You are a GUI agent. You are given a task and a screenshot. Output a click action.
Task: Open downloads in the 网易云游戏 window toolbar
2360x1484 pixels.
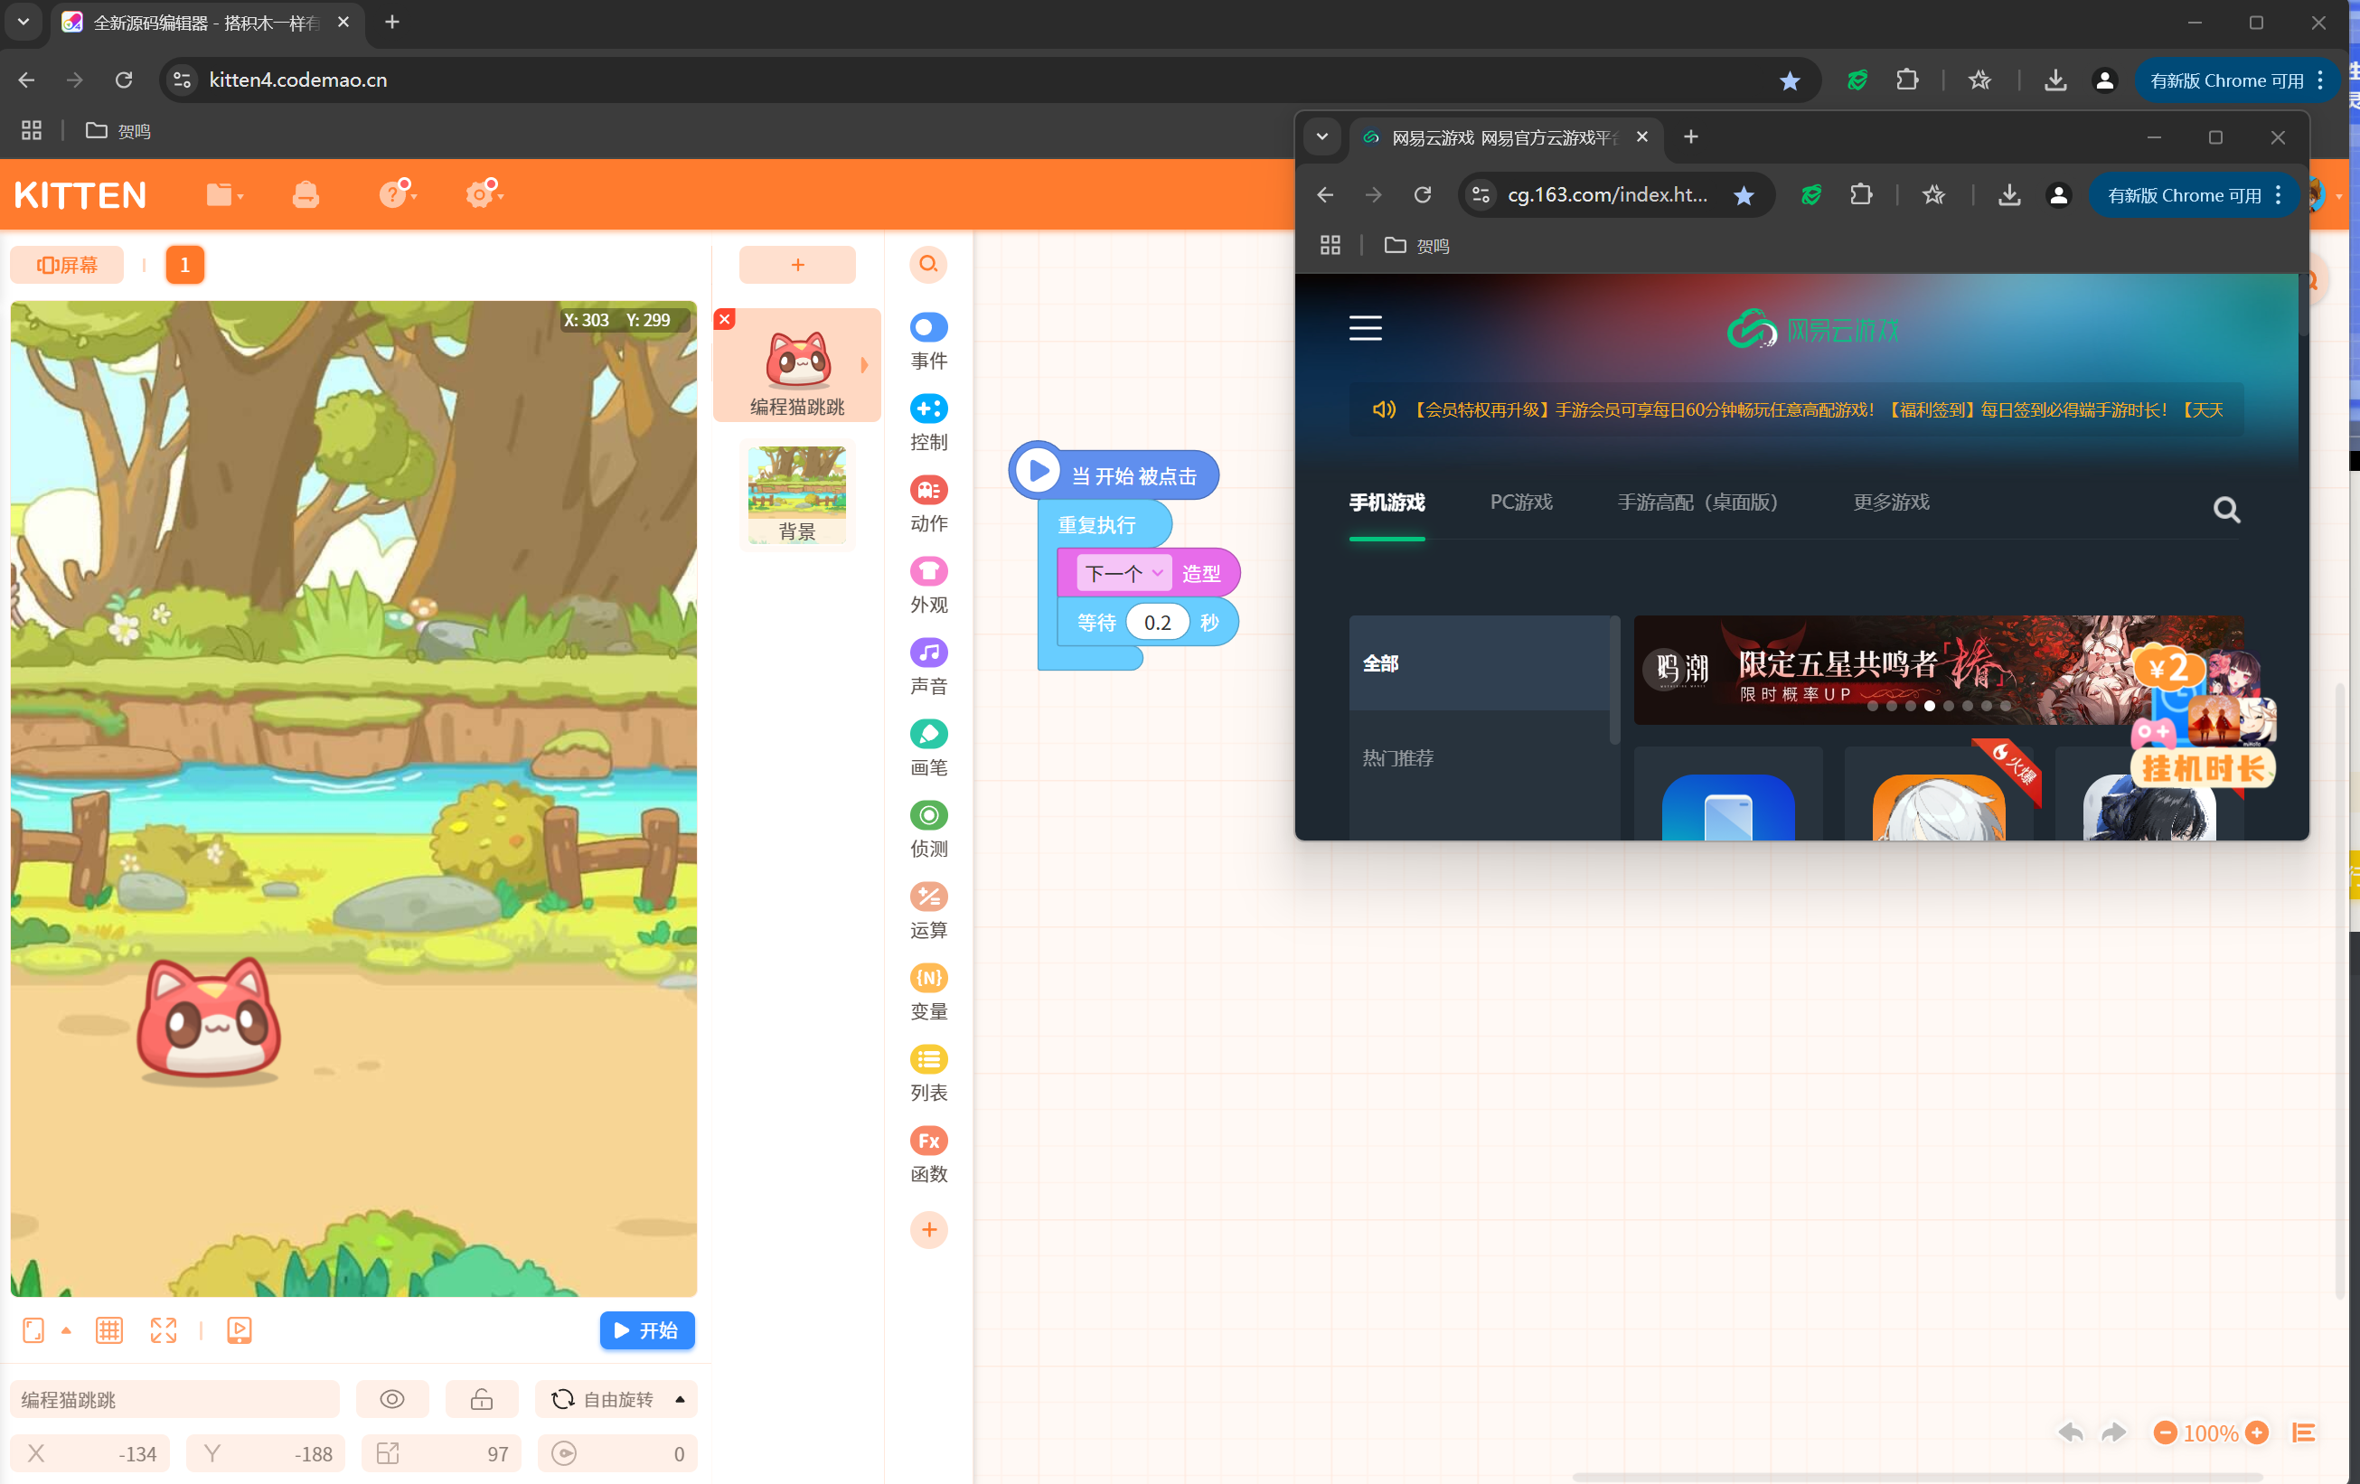[2009, 195]
